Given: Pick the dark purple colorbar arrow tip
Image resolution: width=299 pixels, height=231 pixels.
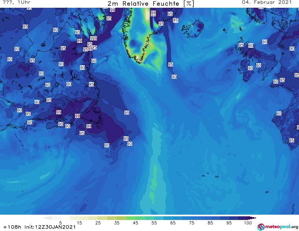Looking at the screenshot, I should (252, 218).
